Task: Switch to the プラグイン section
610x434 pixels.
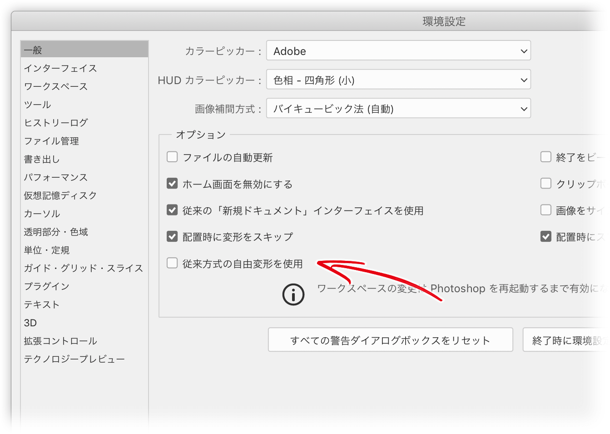Action: click(47, 286)
